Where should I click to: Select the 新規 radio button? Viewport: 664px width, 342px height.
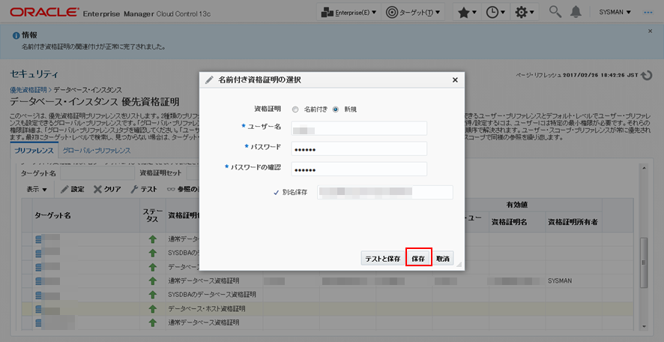pos(336,109)
